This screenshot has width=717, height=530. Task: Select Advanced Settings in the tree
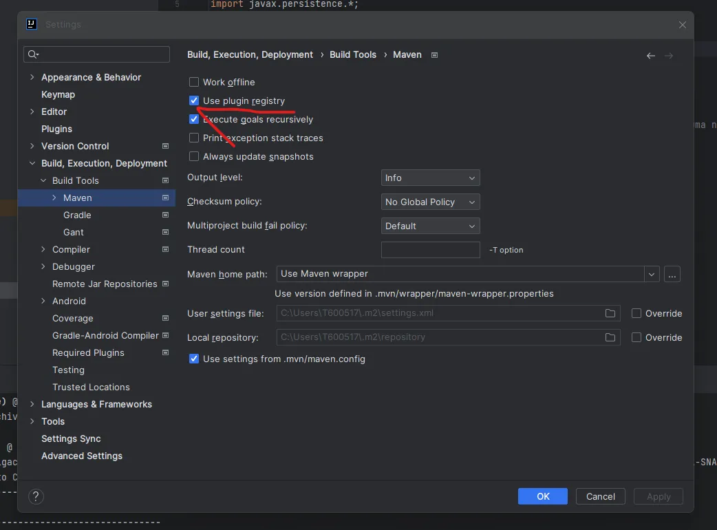82,456
